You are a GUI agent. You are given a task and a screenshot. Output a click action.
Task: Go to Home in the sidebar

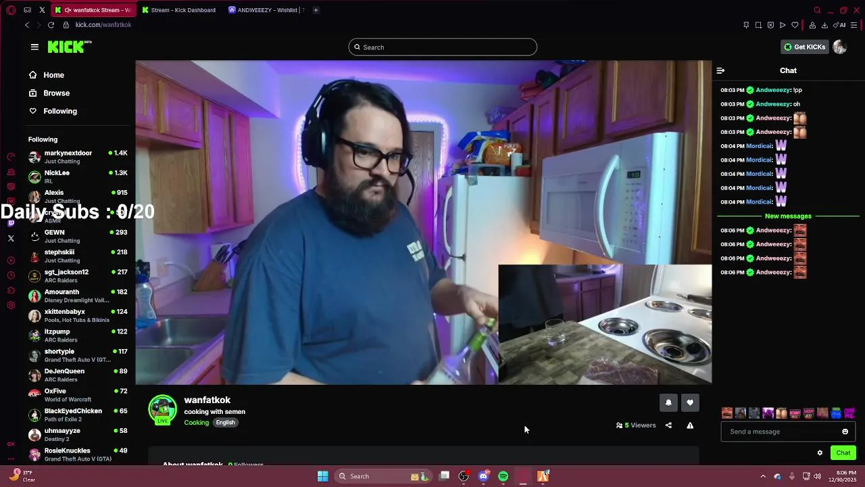[x=47, y=75]
